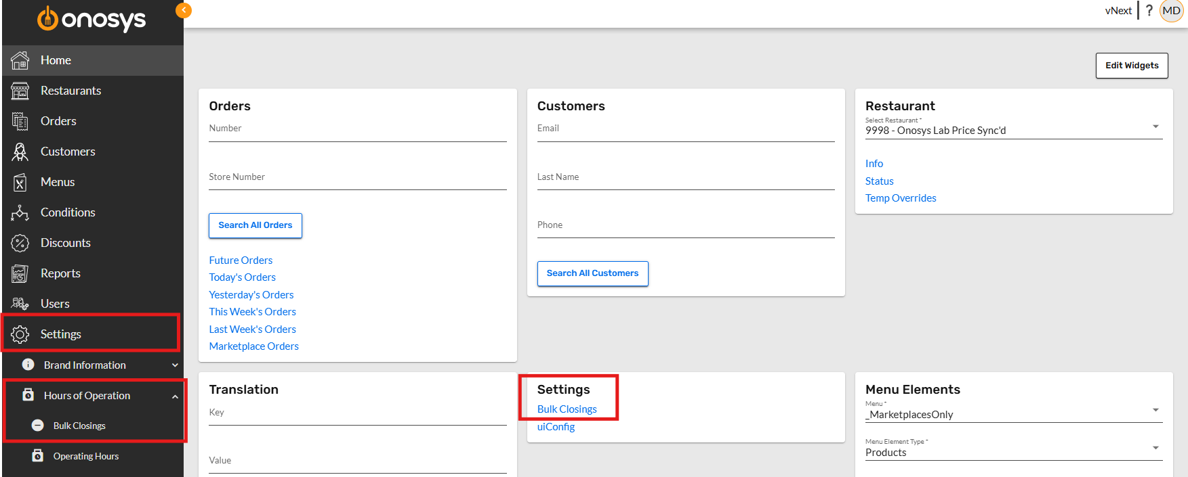Open Customers in the sidebar menu
The height and width of the screenshot is (477, 1188).
point(93,152)
